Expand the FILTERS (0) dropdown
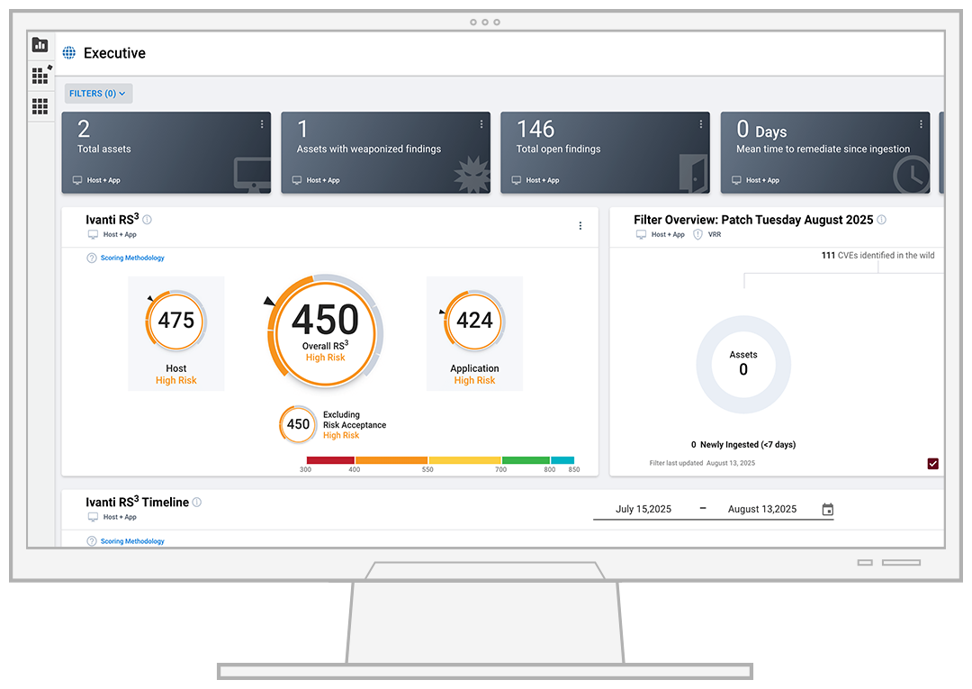Viewport: 972px width, 689px height. pos(98,93)
